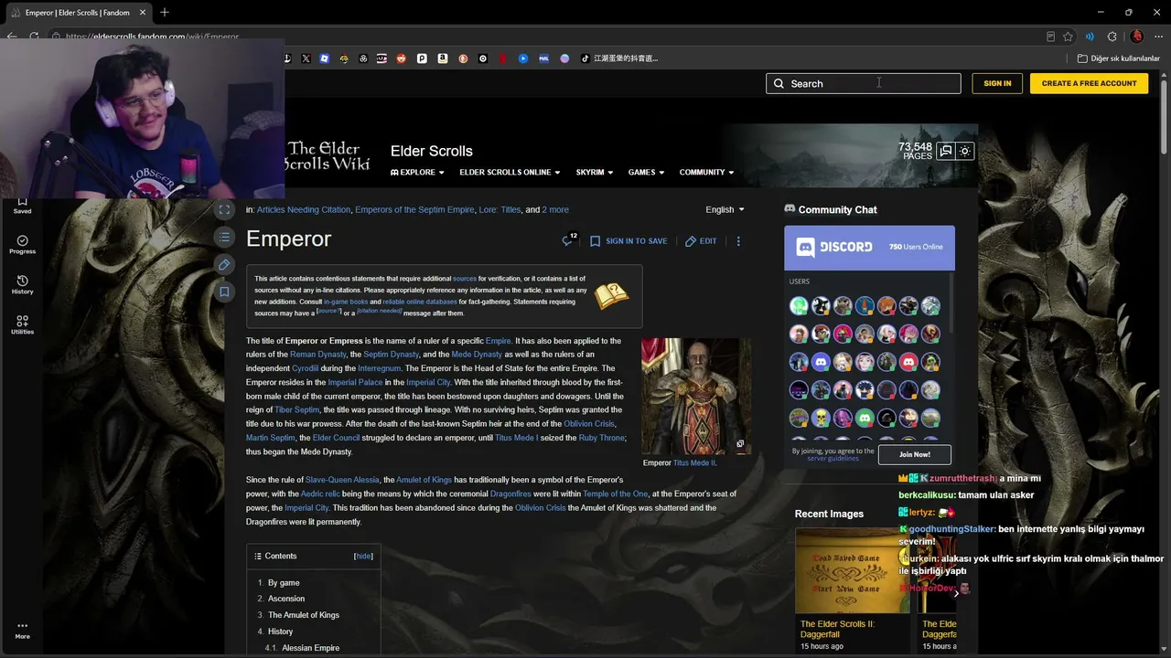Click Sign In to Save

click(628, 241)
